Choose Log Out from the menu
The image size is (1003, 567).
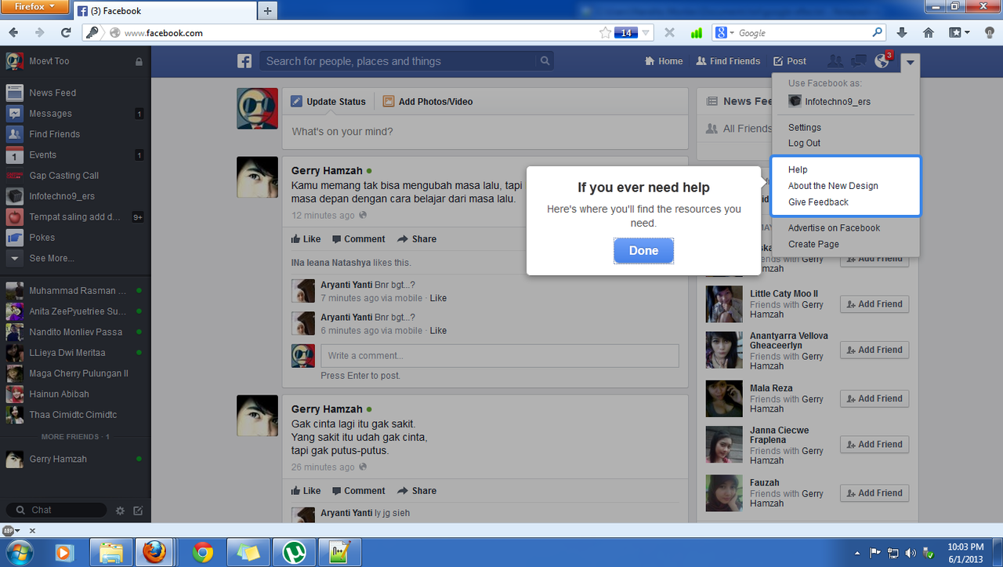tap(804, 143)
